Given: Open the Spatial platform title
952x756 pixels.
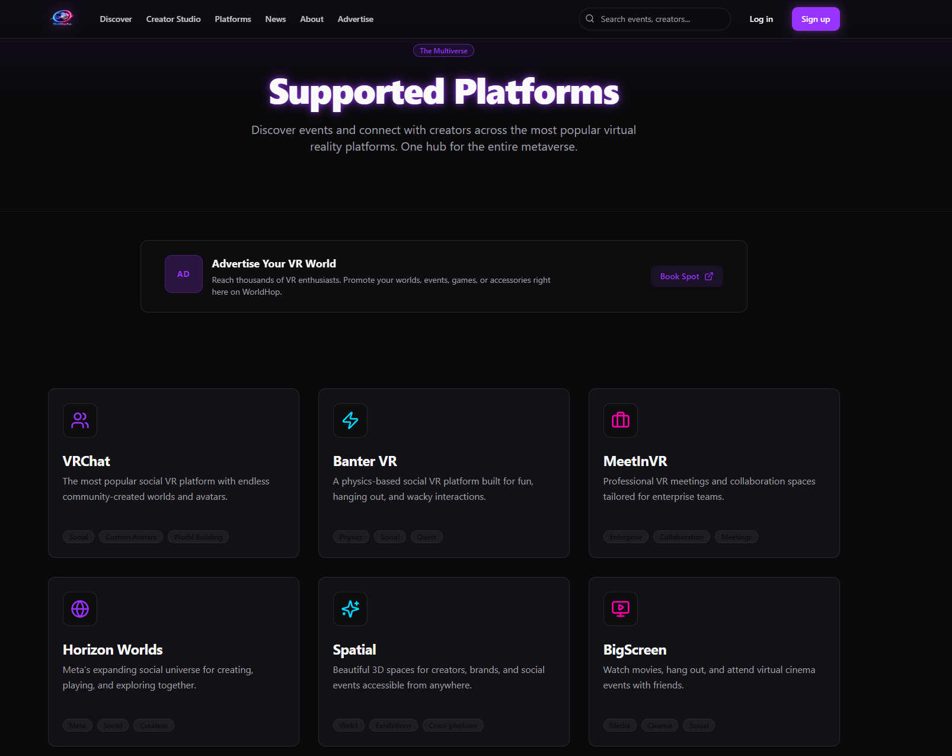Looking at the screenshot, I should [354, 650].
